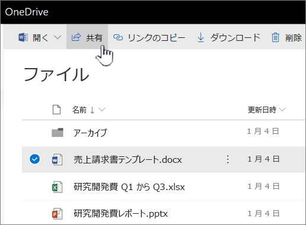306x225 pixels.
Task: Click the 名前 sort direction arrow
Action: [x=92, y=110]
